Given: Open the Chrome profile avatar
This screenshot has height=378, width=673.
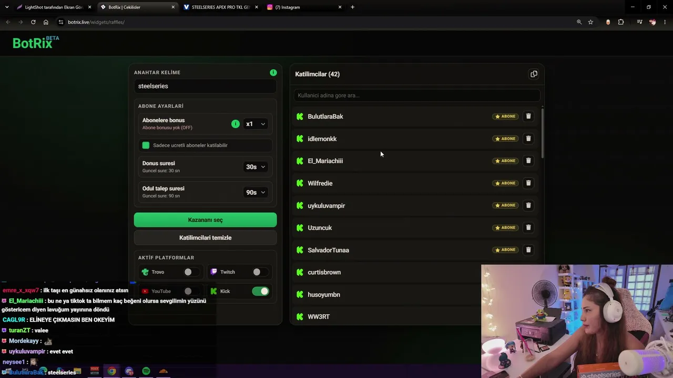Looking at the screenshot, I should [x=652, y=22].
